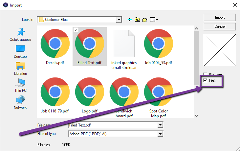240x151 pixels.
Task: Click the preview thumbnail pane
Action: pyautogui.click(x=220, y=50)
